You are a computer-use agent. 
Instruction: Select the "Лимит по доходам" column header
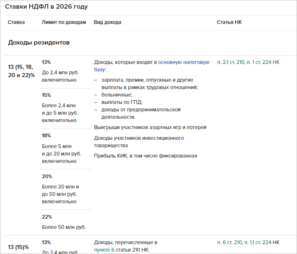pyautogui.click(x=64, y=22)
